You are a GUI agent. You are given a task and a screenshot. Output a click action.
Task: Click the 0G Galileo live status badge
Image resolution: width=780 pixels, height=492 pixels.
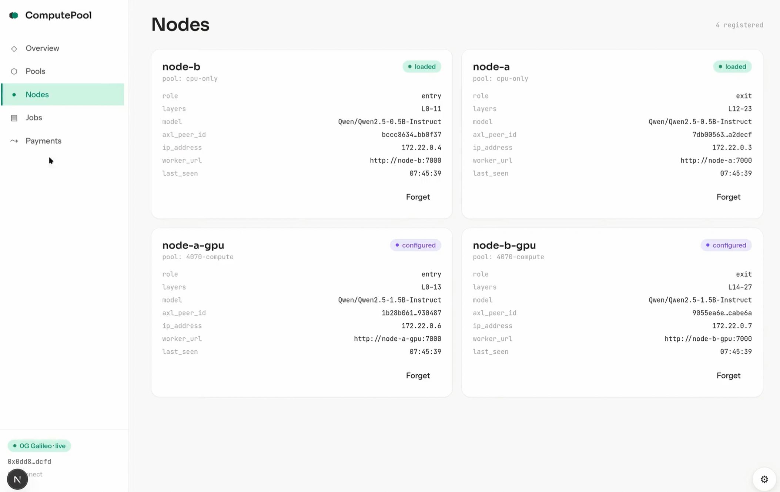click(x=39, y=446)
